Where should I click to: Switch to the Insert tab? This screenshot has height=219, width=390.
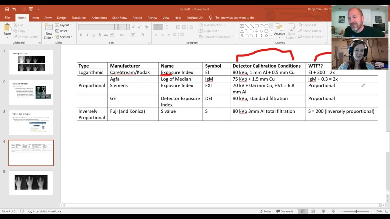(35, 18)
